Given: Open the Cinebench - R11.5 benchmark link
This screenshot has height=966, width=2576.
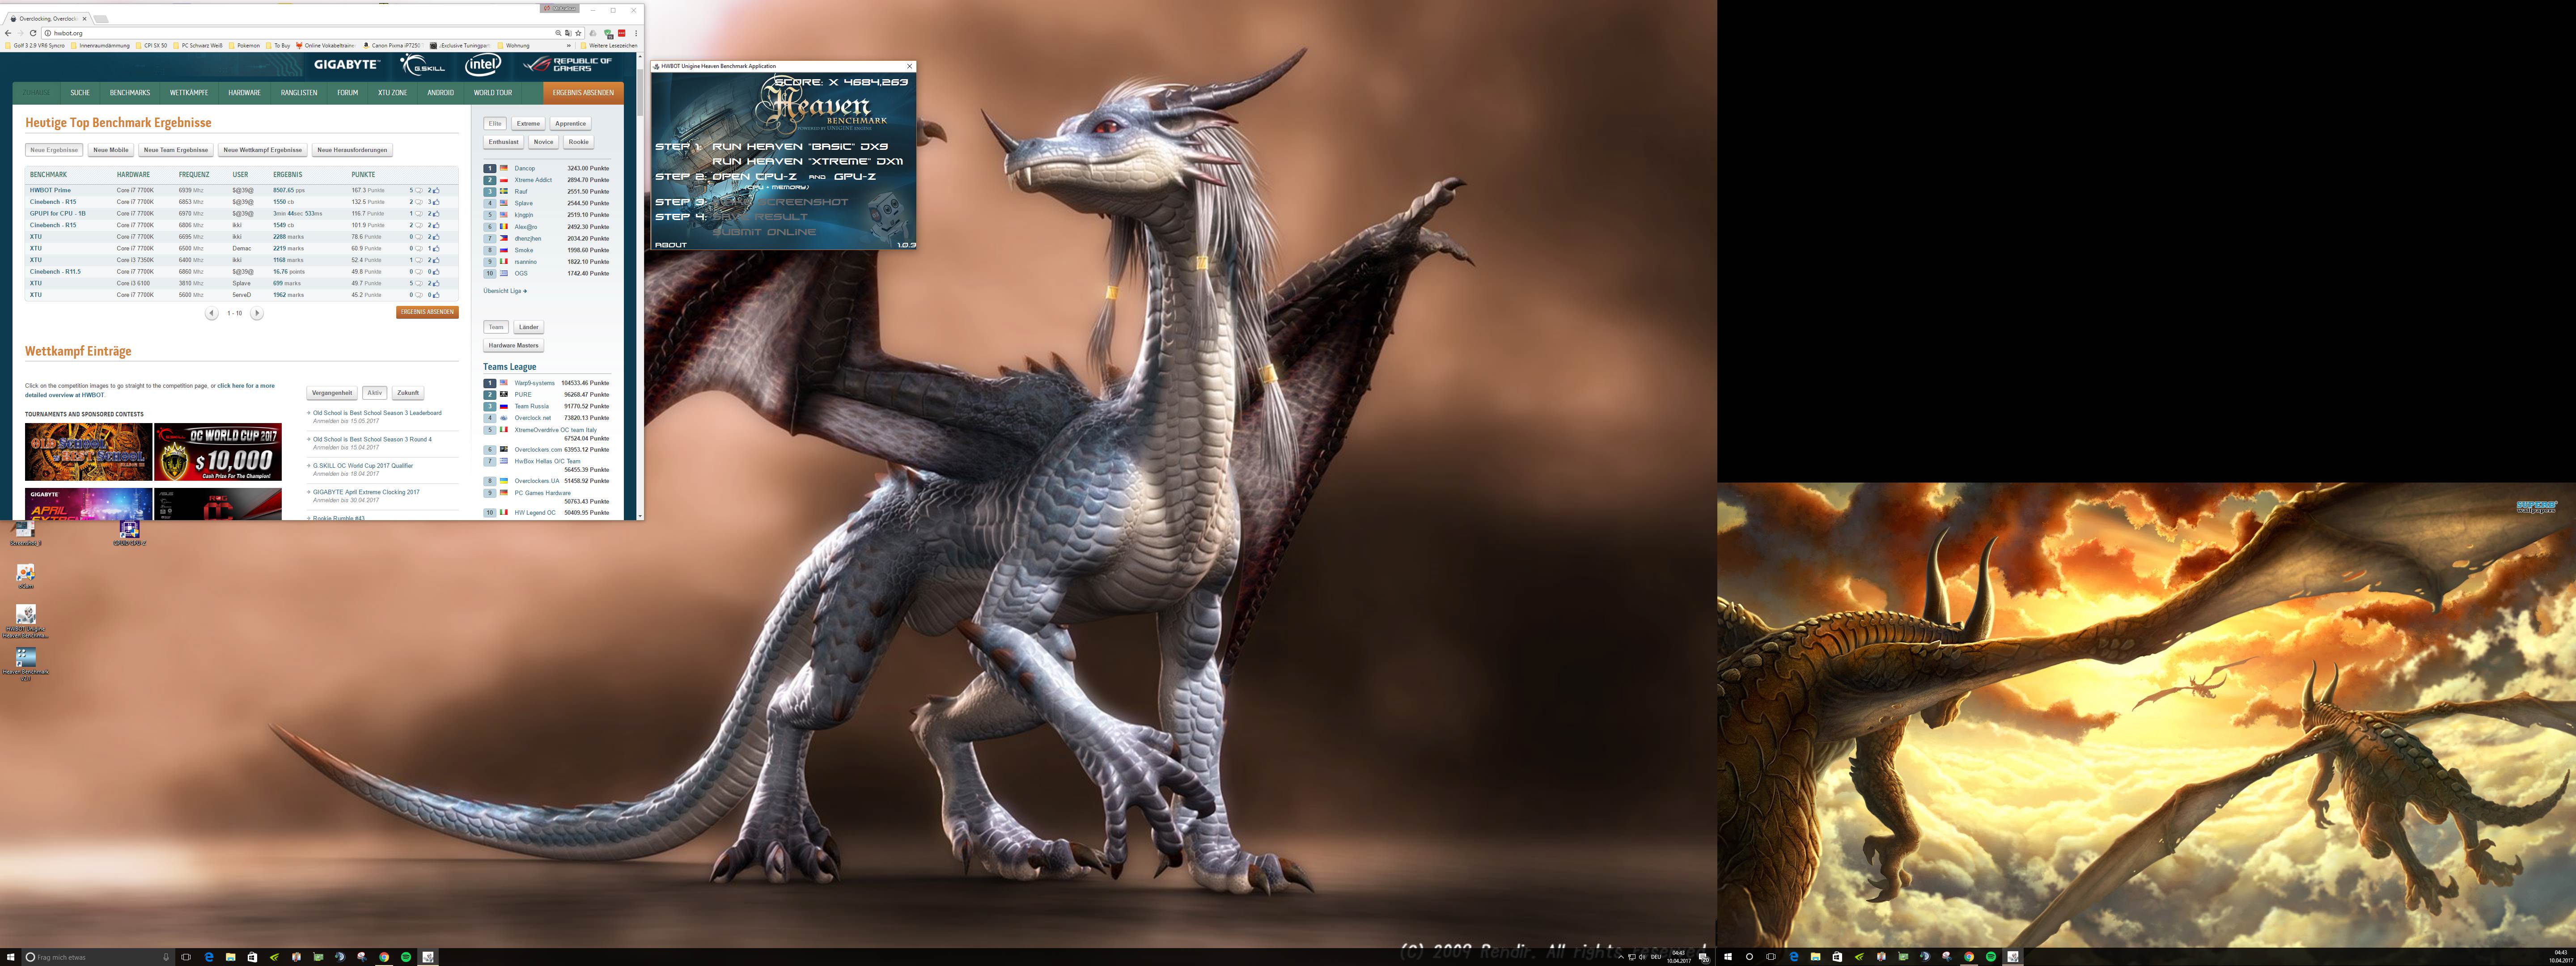Looking at the screenshot, I should click(55, 272).
